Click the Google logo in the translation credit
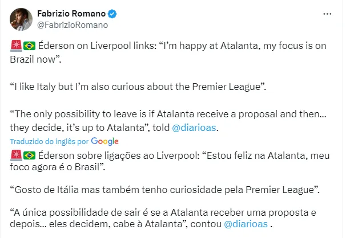 pos(104,141)
